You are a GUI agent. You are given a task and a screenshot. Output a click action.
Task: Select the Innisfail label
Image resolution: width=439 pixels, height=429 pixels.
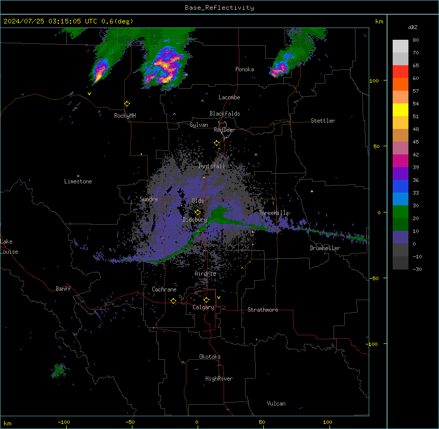pyautogui.click(x=211, y=166)
